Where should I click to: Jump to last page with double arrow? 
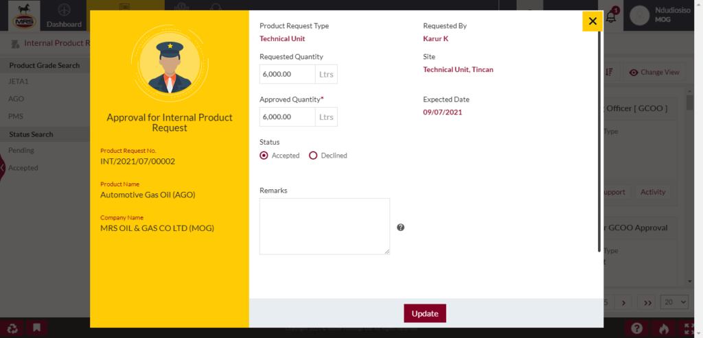pyautogui.click(x=647, y=302)
